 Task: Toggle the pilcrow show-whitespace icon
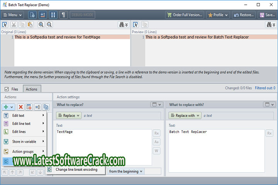click(x=63, y=15)
